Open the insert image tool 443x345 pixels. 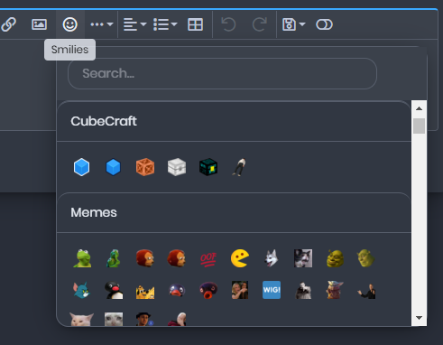[x=39, y=24]
